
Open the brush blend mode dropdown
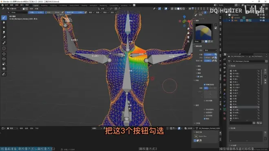(210, 50)
